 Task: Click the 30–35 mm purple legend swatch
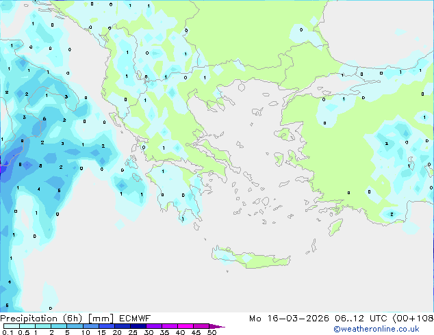(x=154, y=326)
